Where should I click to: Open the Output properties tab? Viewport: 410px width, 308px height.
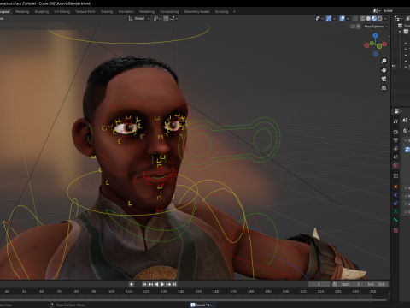pyautogui.click(x=395, y=140)
